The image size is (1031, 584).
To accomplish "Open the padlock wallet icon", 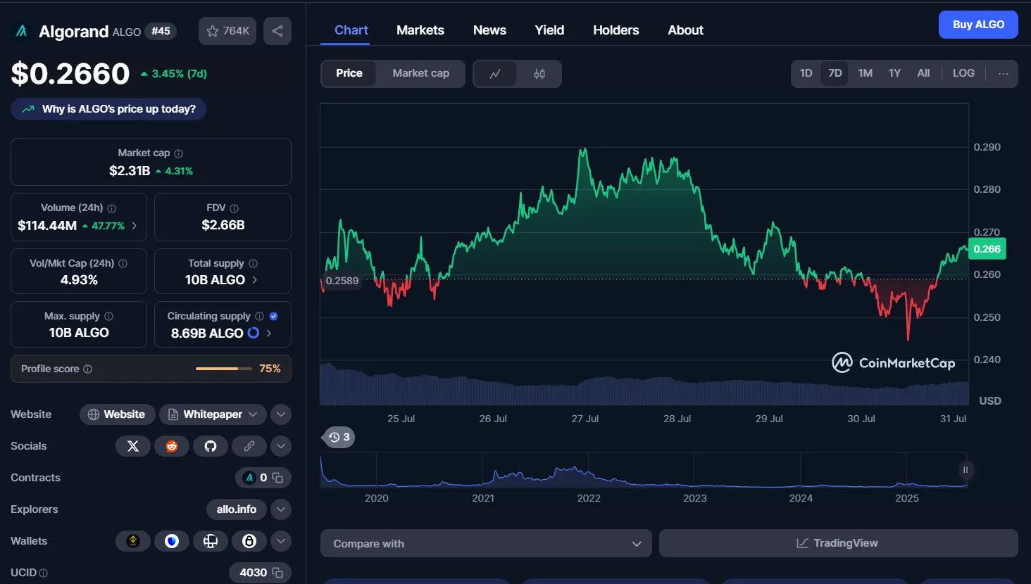I will click(x=249, y=541).
